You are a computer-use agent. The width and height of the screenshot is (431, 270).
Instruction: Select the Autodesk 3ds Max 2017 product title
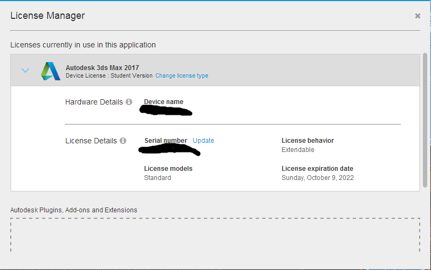[x=102, y=68]
